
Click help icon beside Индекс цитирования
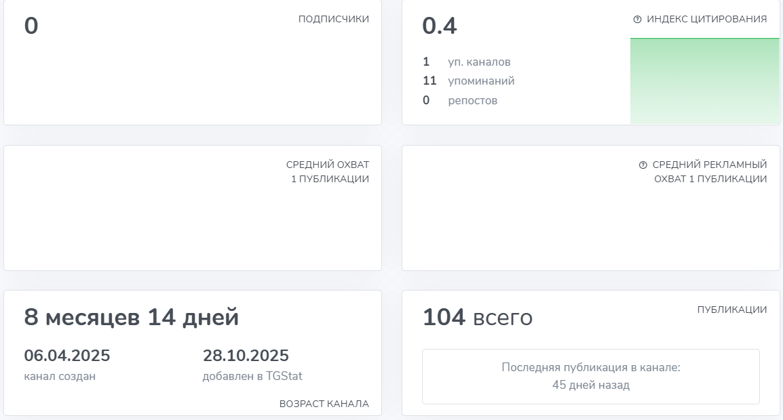[x=637, y=20]
